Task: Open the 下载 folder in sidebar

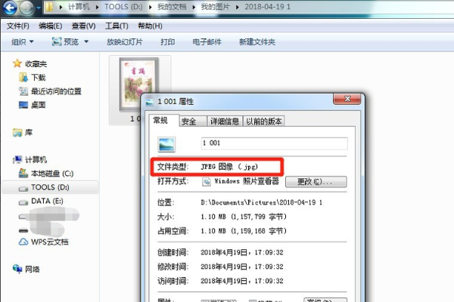Action: pyautogui.click(x=39, y=78)
